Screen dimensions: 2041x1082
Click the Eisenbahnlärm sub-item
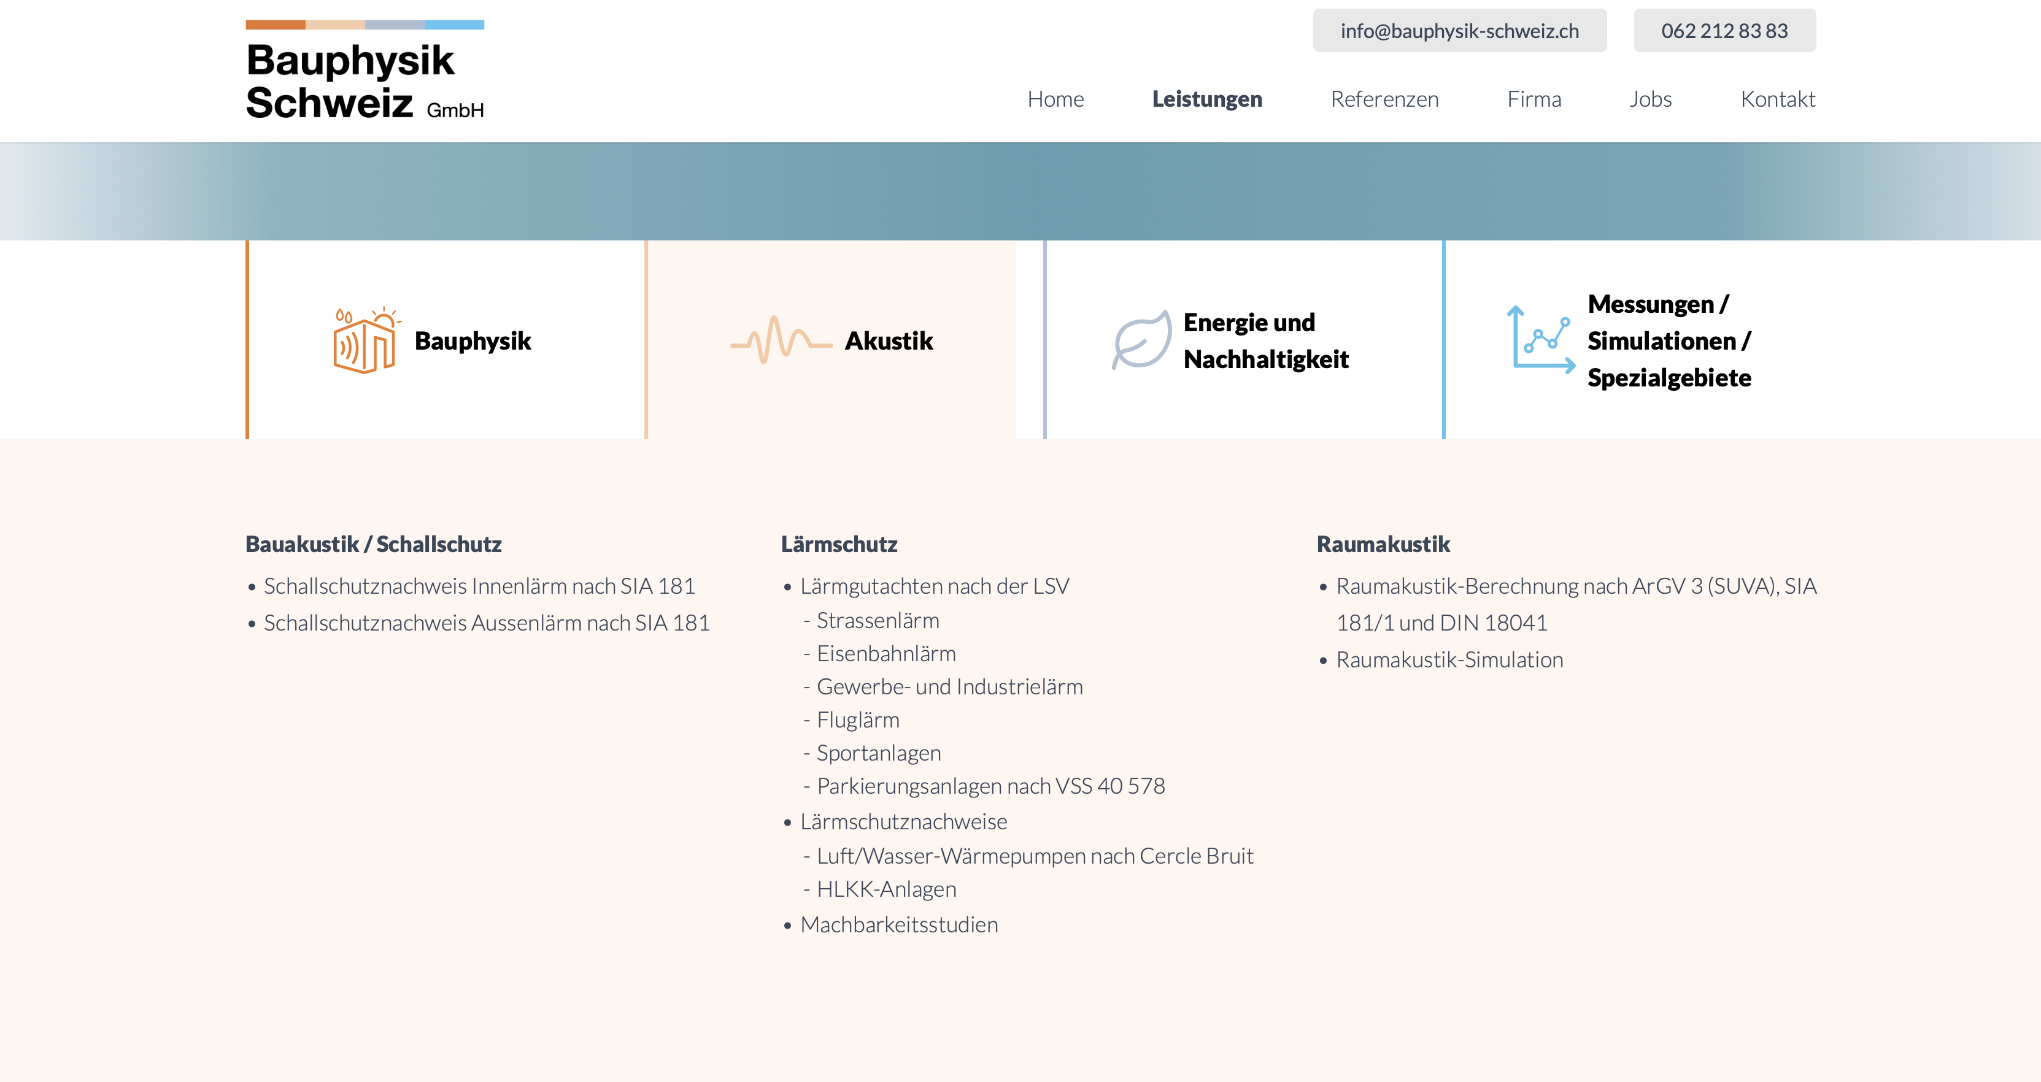coord(886,653)
